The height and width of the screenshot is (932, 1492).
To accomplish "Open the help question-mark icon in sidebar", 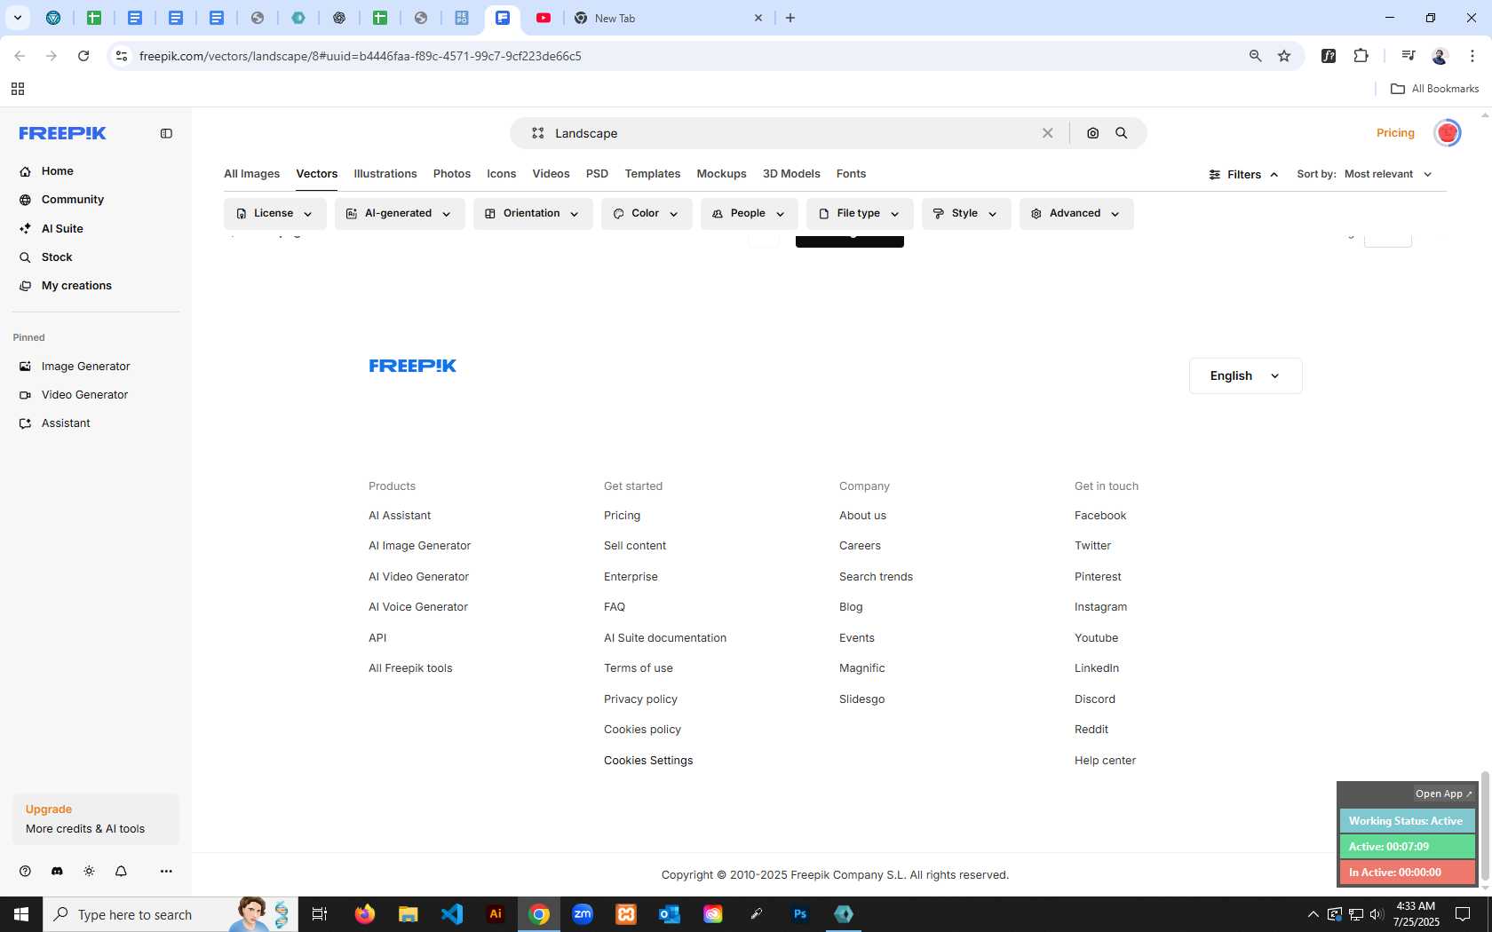I will 25,871.
